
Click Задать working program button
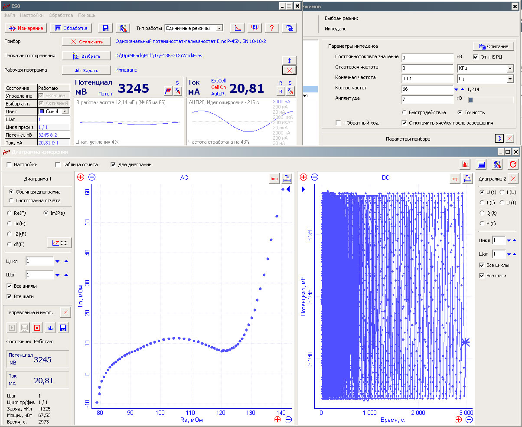point(87,70)
